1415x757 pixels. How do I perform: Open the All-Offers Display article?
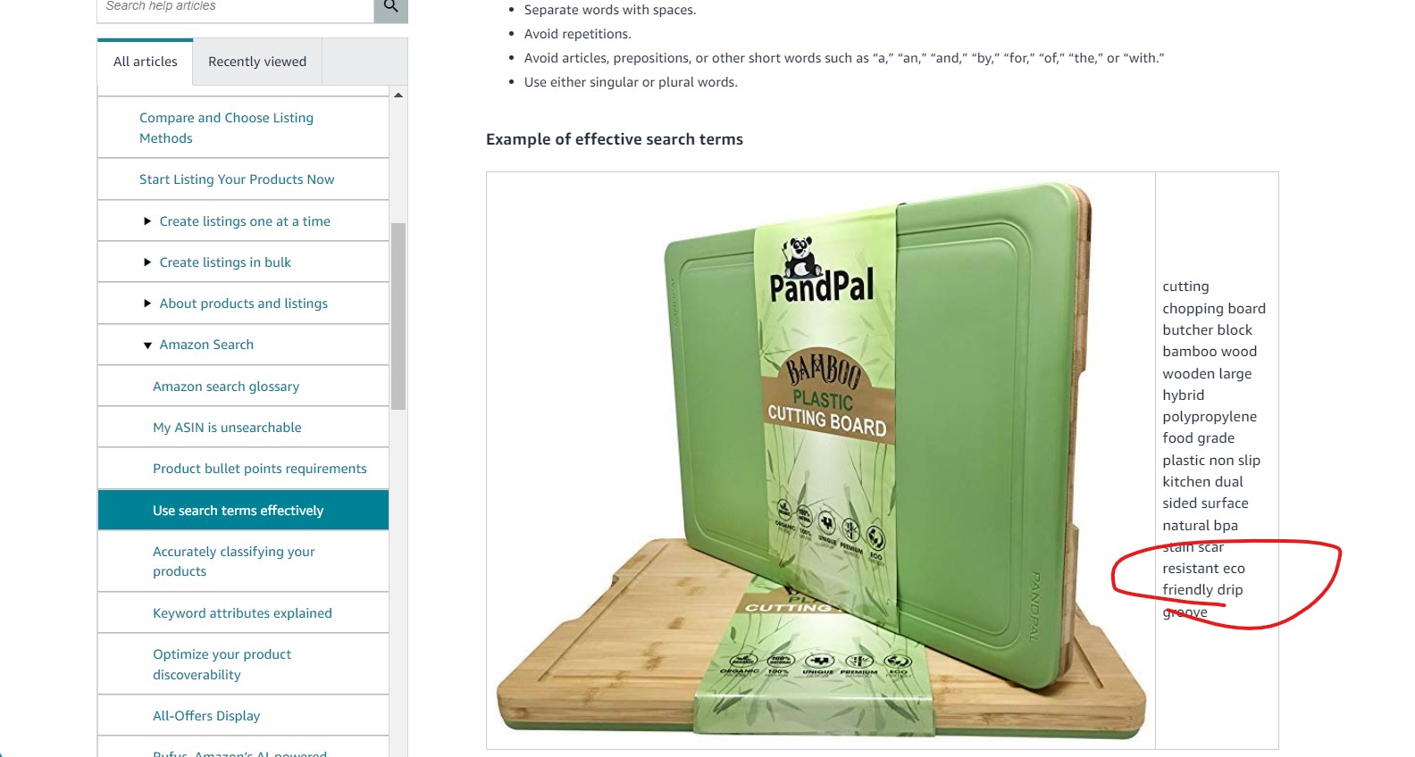pyautogui.click(x=206, y=716)
